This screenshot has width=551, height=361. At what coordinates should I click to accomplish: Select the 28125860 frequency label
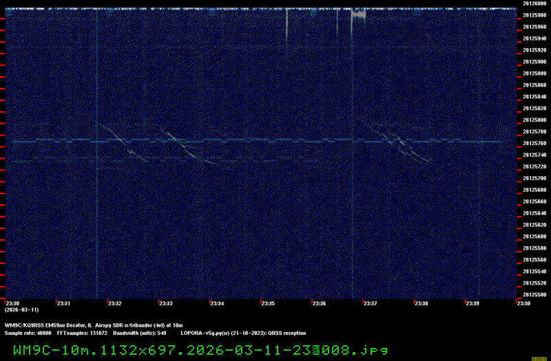point(534,85)
